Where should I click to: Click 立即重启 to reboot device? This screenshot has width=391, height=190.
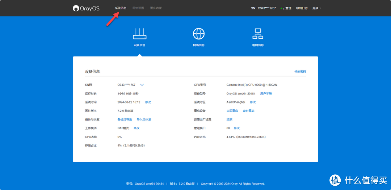(x=232, y=111)
